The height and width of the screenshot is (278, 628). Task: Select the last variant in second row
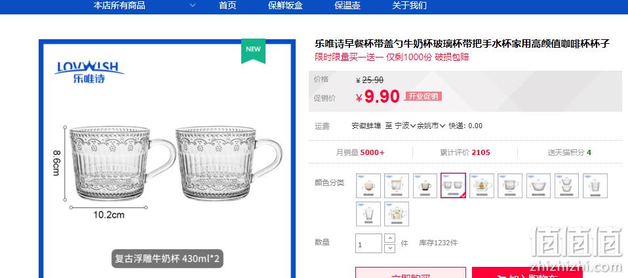pyautogui.click(x=397, y=214)
